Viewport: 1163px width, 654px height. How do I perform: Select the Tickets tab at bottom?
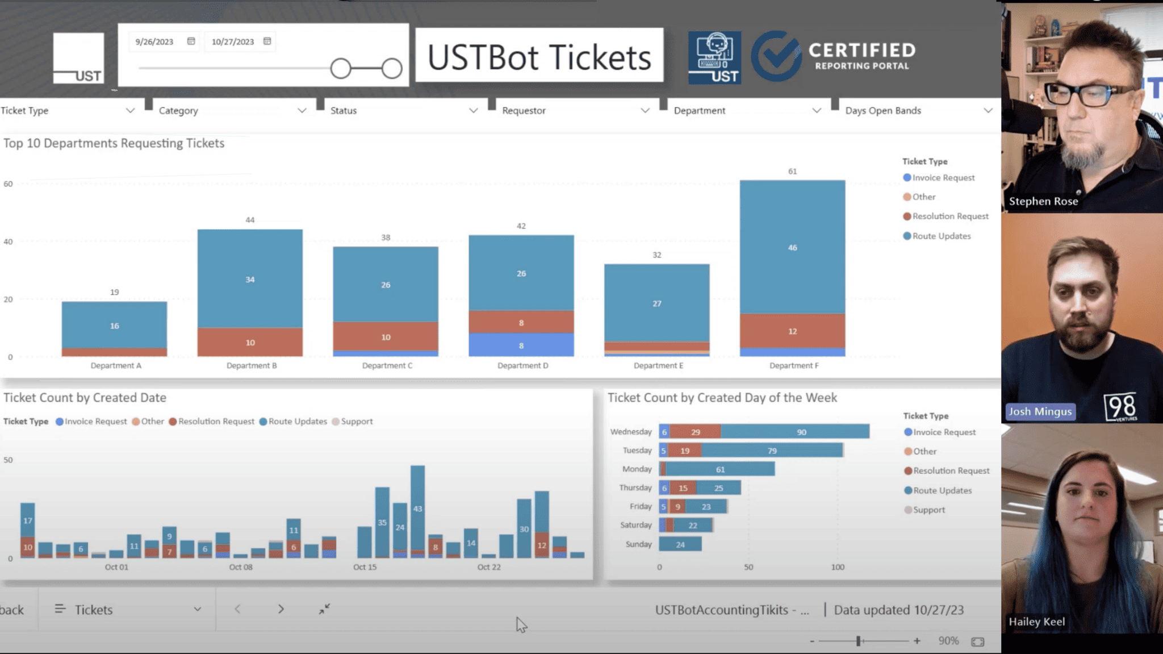tap(94, 609)
